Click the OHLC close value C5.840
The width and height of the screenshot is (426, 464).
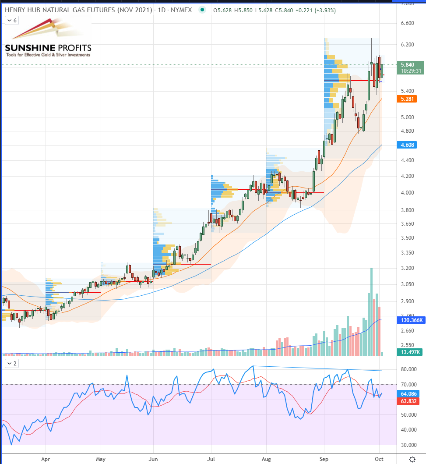(x=284, y=11)
